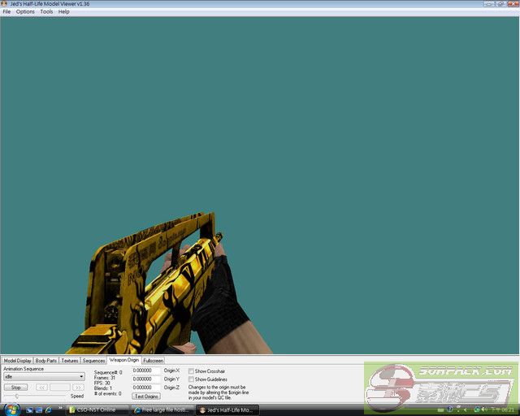The image size is (520, 416).
Task: Click the 'Sequence#: 0' info text
Action: 108,373
